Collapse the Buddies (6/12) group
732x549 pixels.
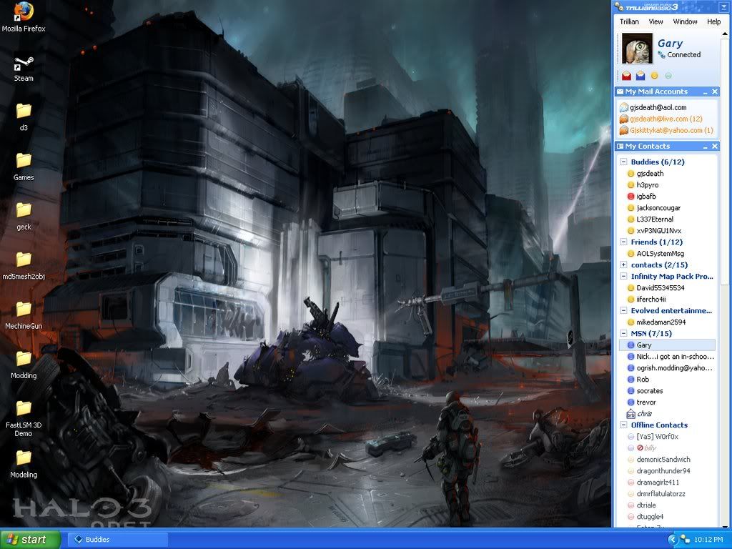pos(623,162)
